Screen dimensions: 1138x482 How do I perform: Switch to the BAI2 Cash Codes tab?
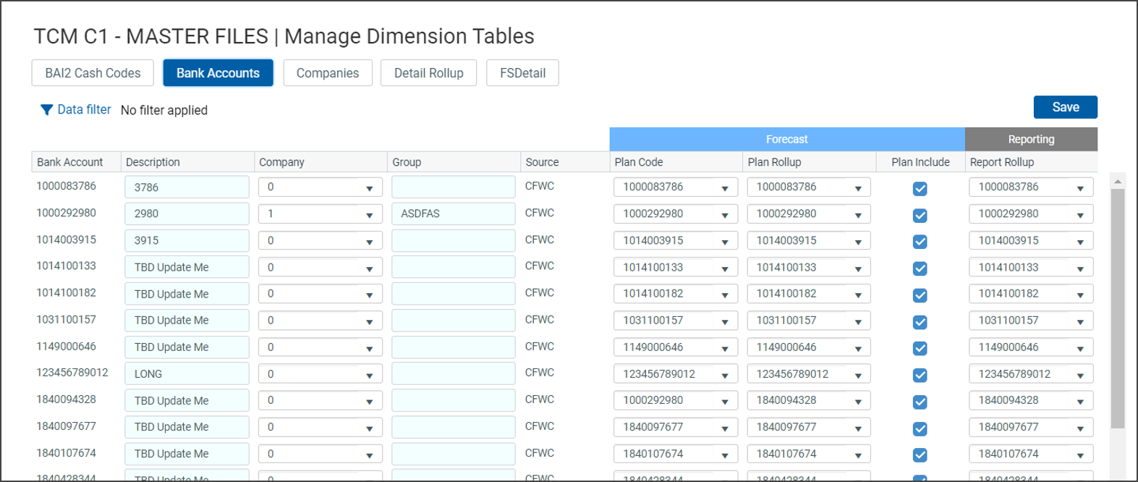tap(93, 73)
